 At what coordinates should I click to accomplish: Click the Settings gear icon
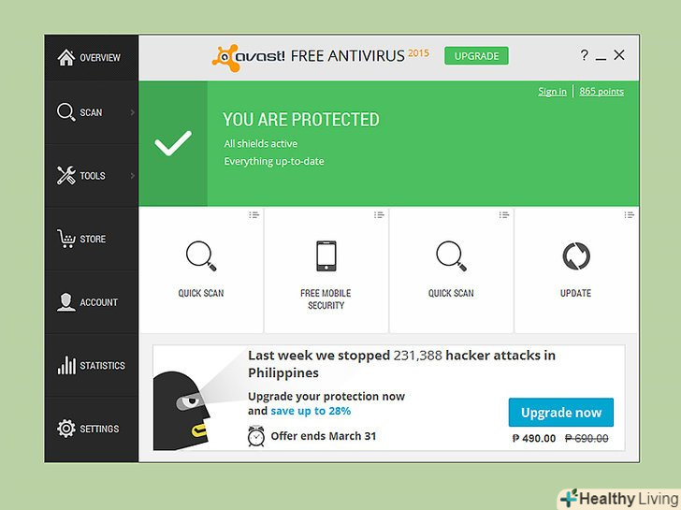pyautogui.click(x=66, y=429)
